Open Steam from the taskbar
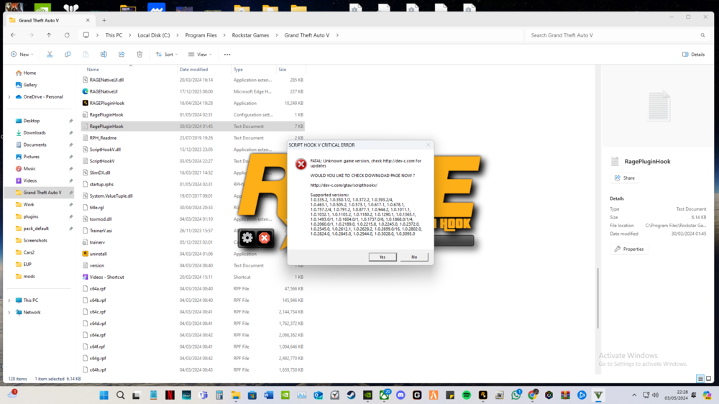The width and height of the screenshot is (719, 404). [351, 395]
